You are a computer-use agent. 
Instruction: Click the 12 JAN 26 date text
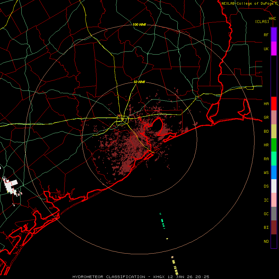(x=180, y=277)
